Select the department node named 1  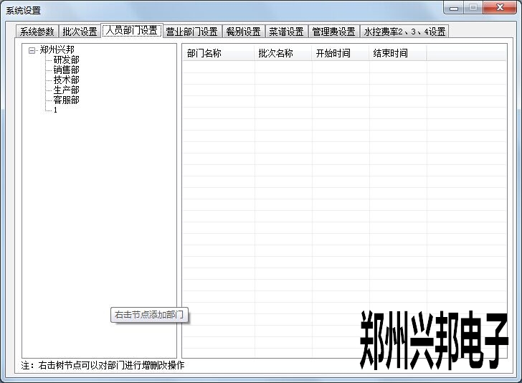coord(55,110)
